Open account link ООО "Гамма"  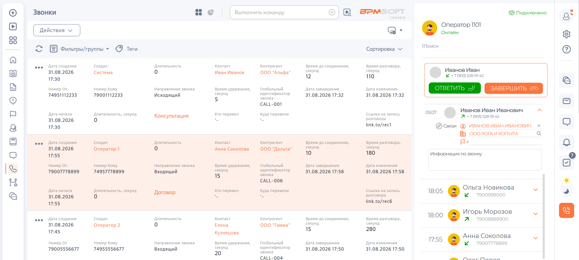(275, 225)
